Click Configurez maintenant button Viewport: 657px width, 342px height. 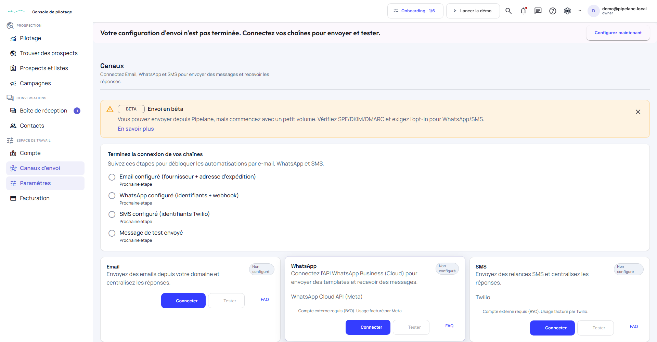tap(618, 33)
